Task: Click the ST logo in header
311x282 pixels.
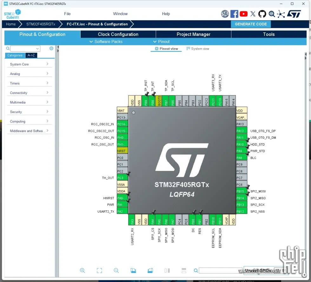Action: click(294, 14)
